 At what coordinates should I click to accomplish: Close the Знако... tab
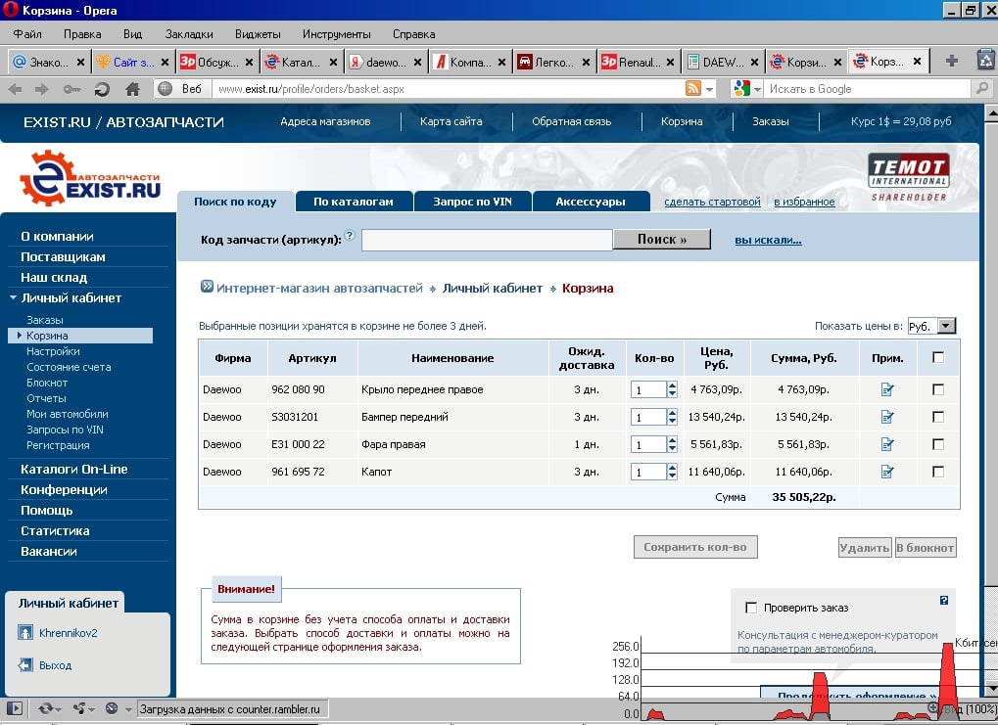(x=80, y=62)
